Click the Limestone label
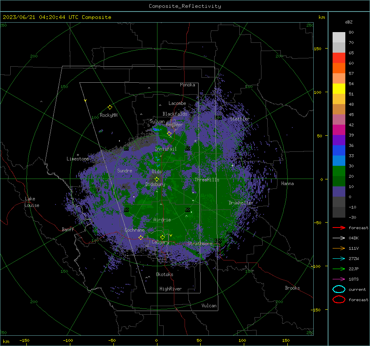 [78, 159]
